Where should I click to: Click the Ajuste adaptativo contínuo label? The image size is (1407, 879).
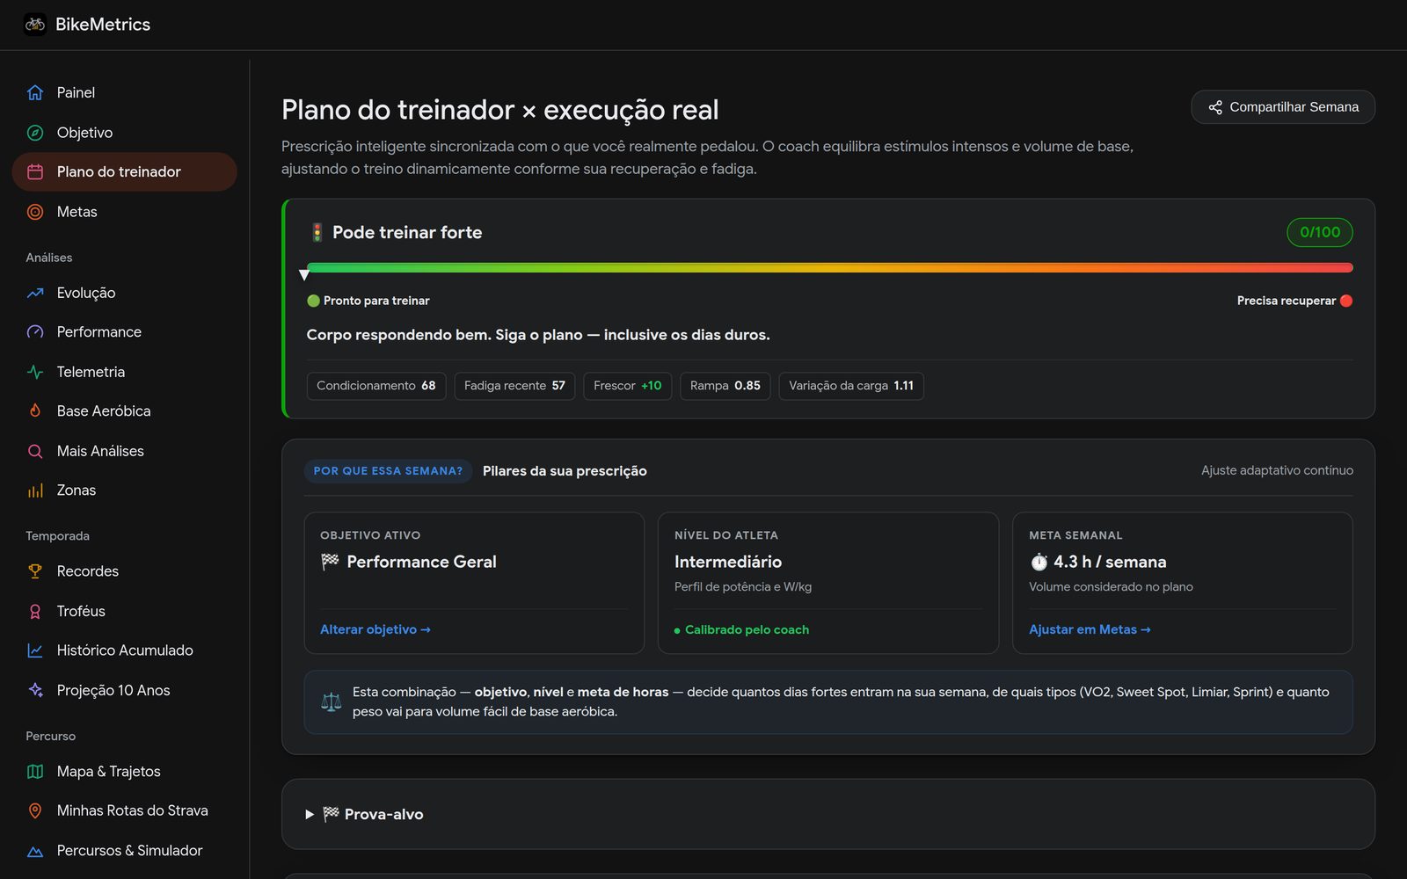[x=1277, y=471]
